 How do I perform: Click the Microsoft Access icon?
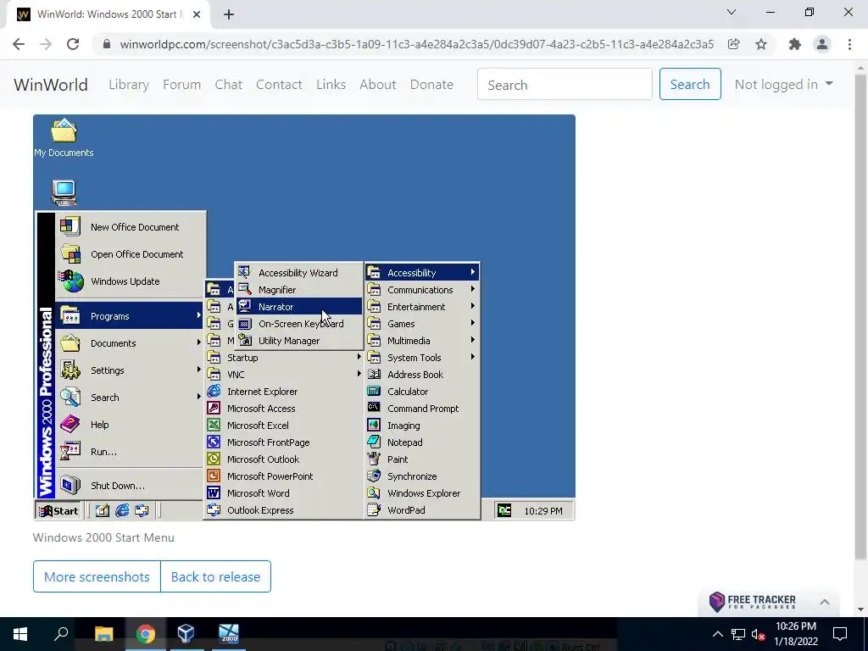[214, 408]
